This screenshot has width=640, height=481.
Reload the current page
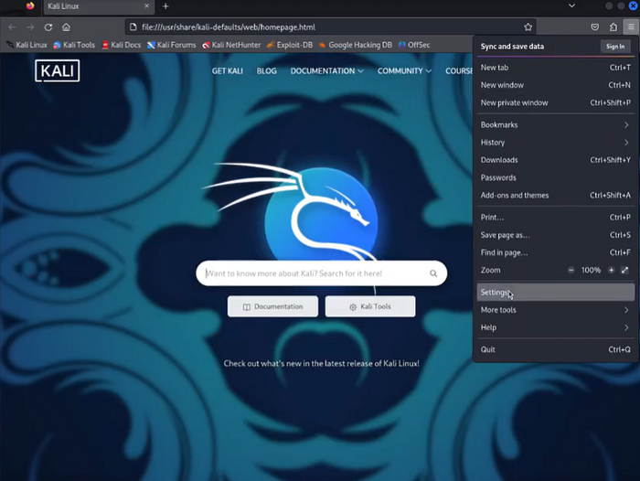coord(48,27)
